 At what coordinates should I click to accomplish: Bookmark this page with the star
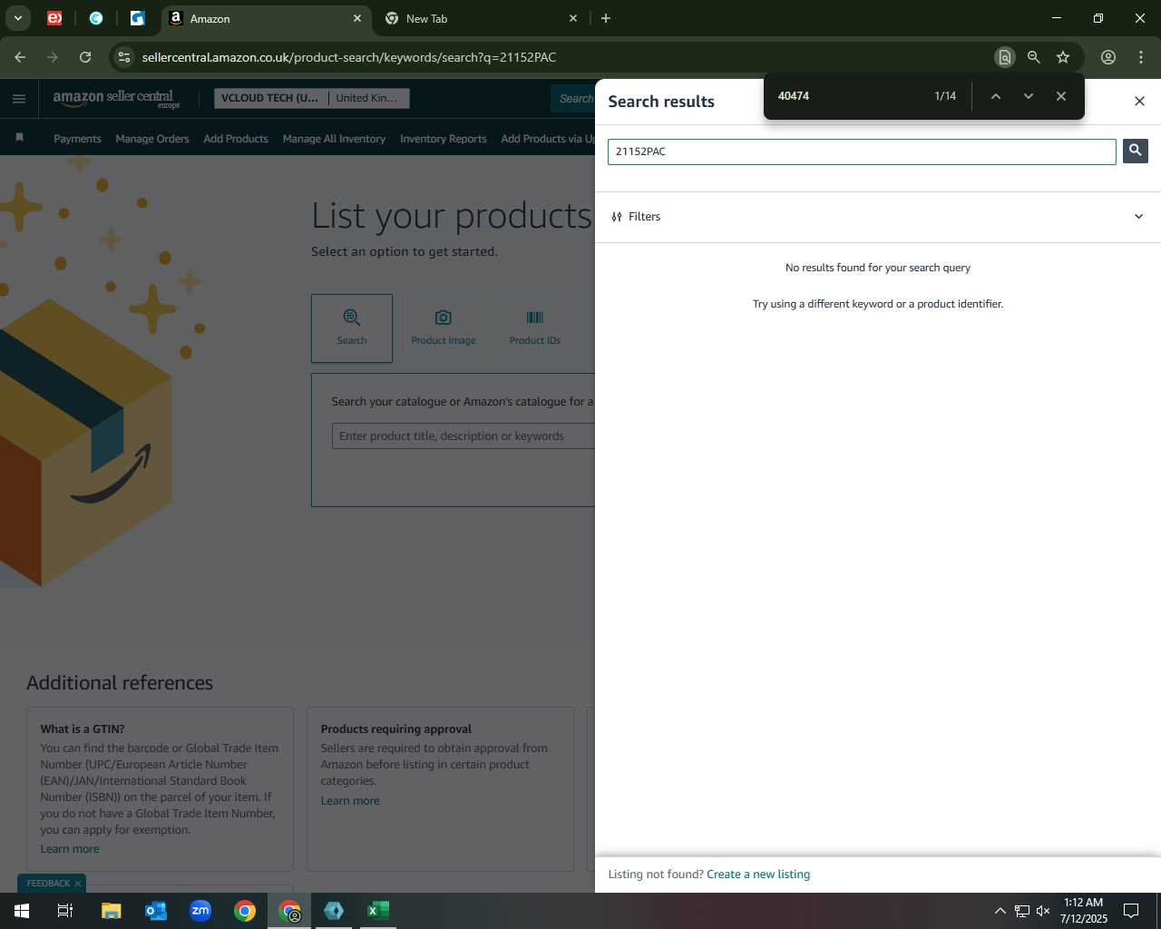[1063, 57]
